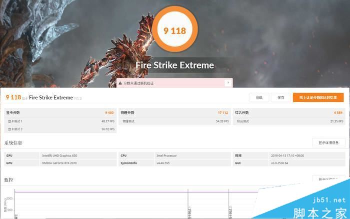Click the purple frequency line in monitoring chart

[136, 192]
